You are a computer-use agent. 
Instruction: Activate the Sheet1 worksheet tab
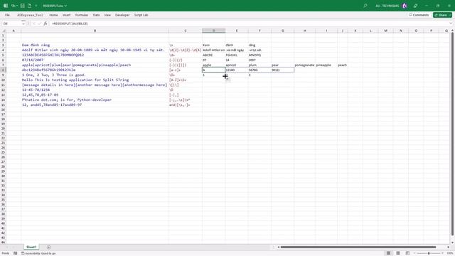click(x=31, y=247)
